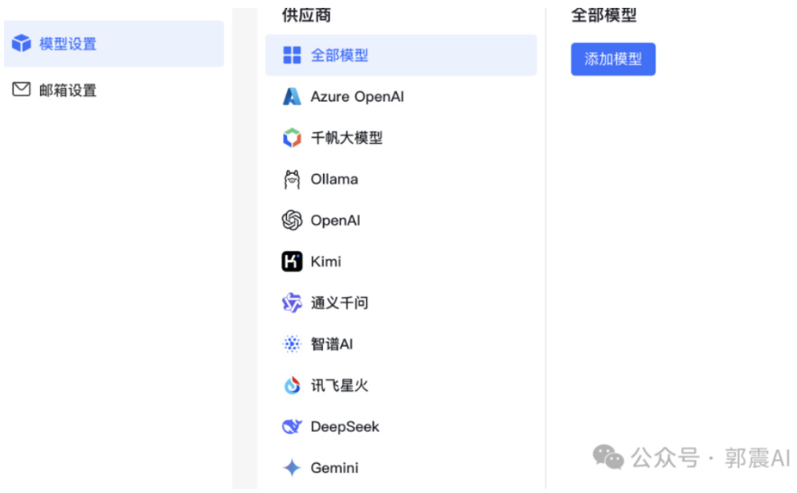Click the 千帆大模型 hexagon logo
The height and width of the screenshot is (493, 797).
coord(292,138)
